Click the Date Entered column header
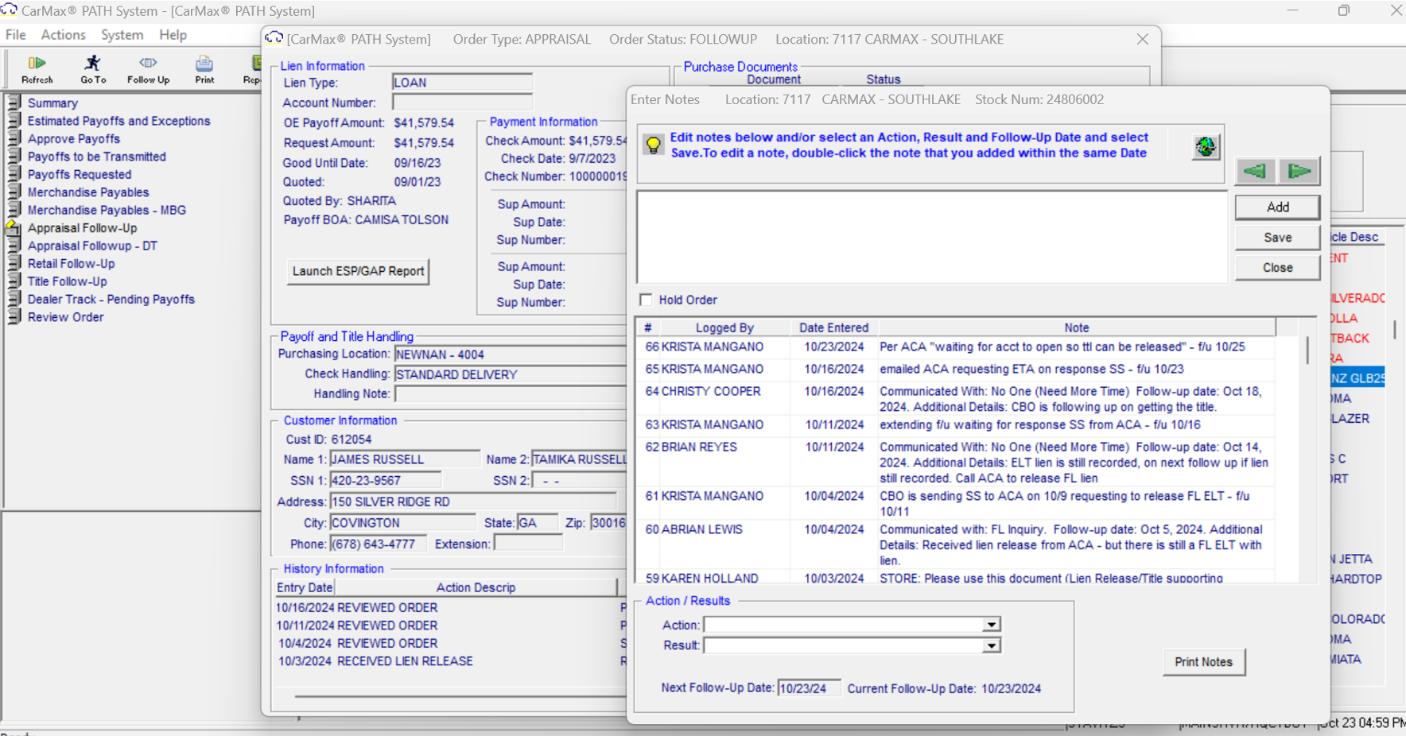 coord(833,327)
